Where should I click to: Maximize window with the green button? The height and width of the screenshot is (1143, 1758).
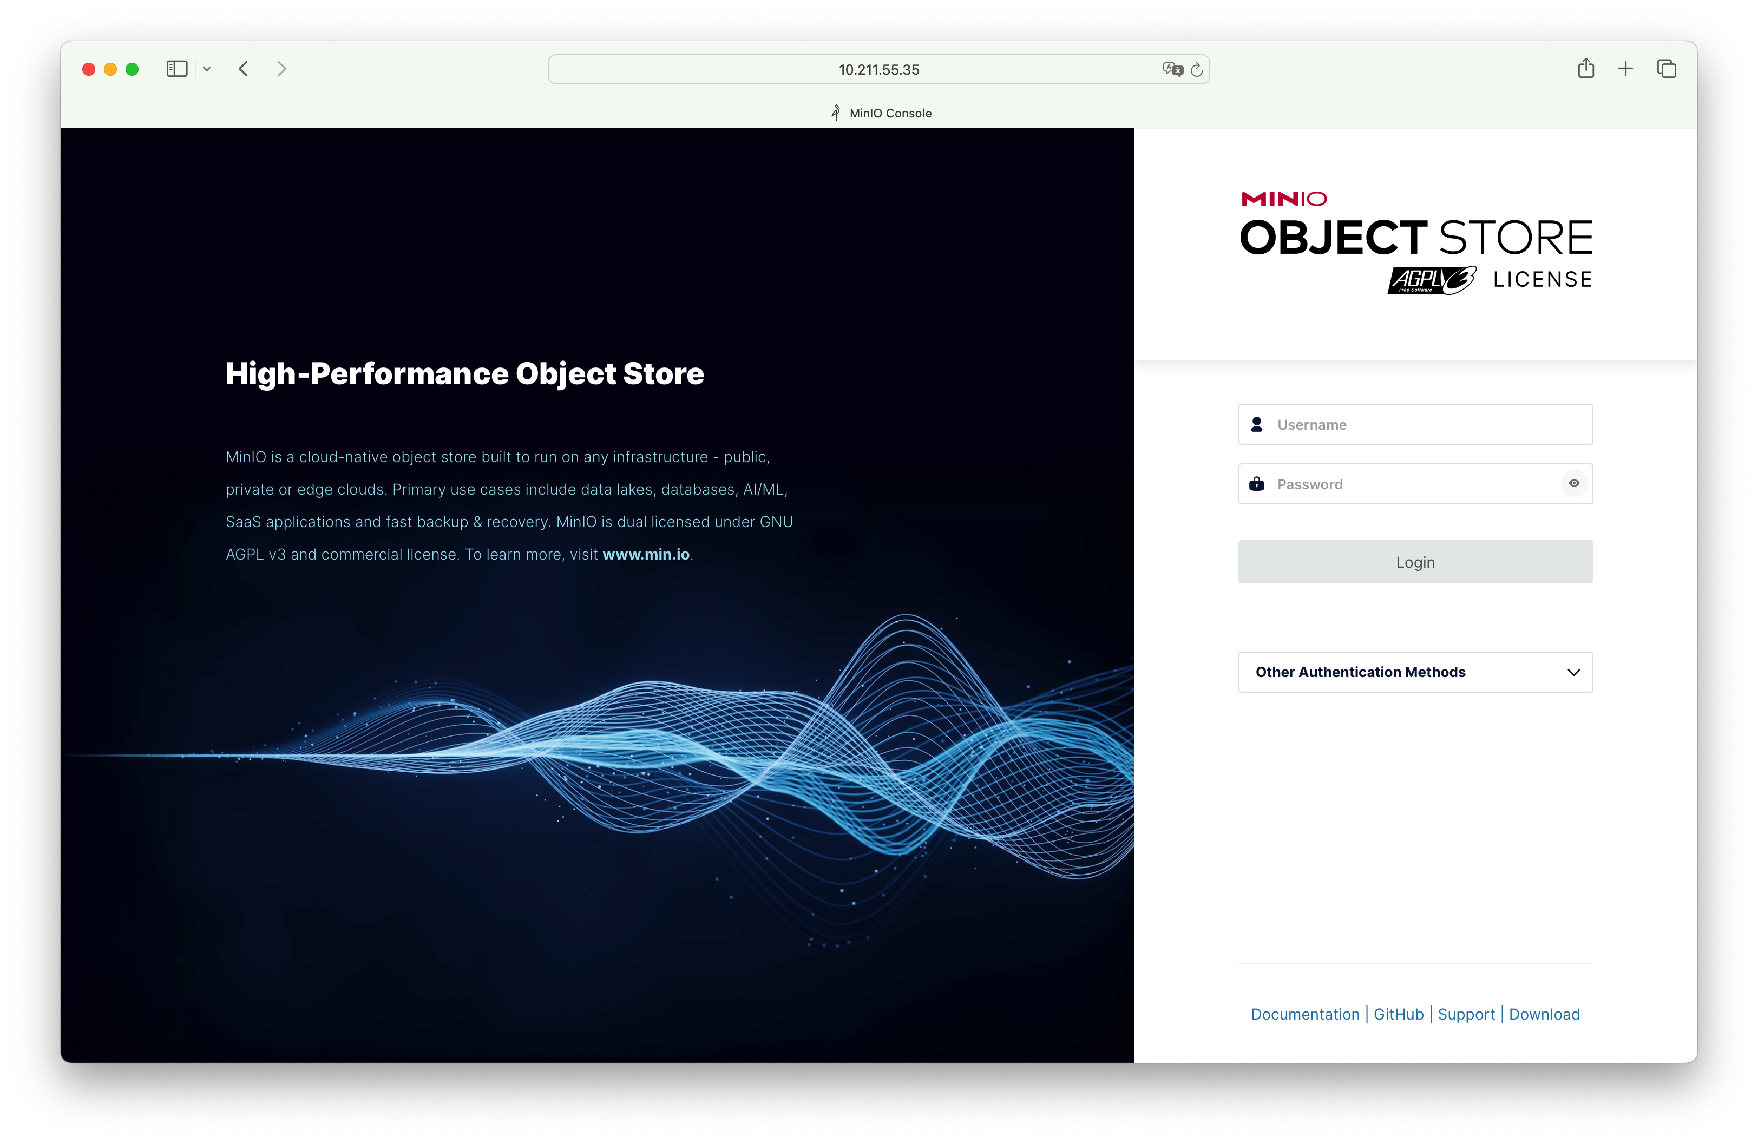click(132, 69)
